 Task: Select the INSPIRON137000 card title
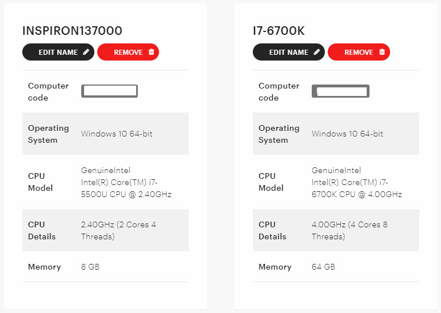[72, 31]
